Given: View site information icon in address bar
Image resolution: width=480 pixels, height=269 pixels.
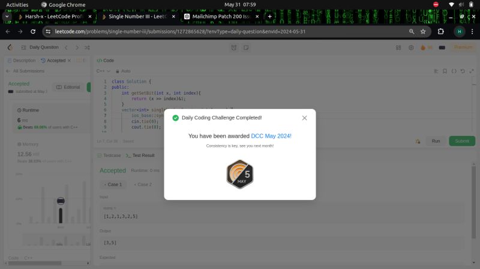Looking at the screenshot, I should click(x=48, y=32).
